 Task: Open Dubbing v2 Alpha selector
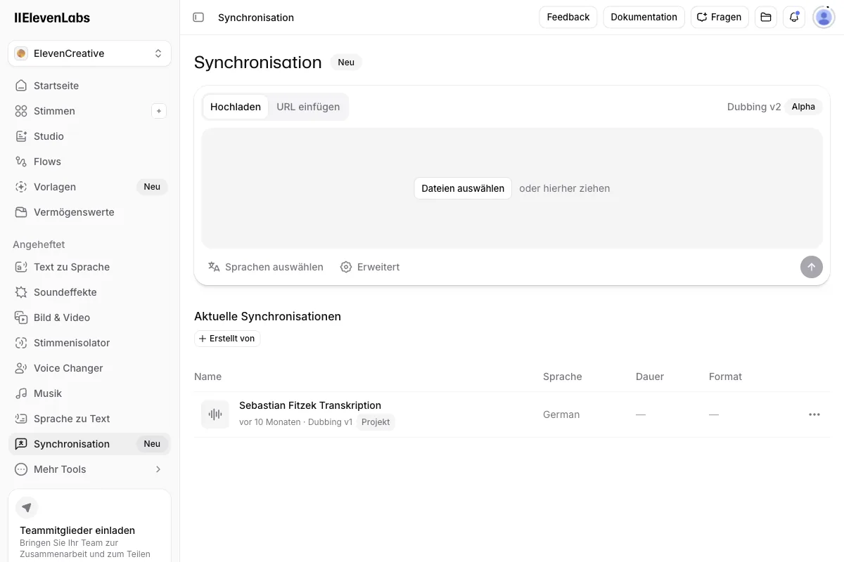[x=774, y=107]
